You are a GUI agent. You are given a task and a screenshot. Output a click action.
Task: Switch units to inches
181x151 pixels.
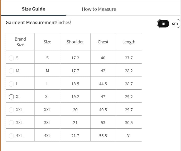click(163, 24)
